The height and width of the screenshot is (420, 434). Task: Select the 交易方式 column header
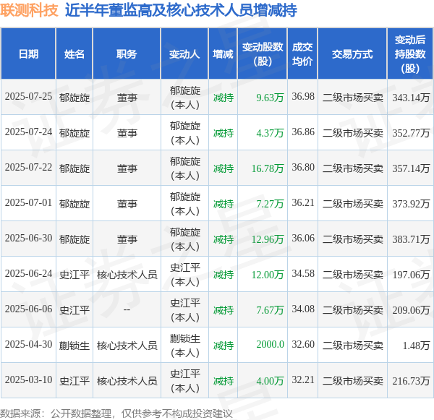[x=352, y=53]
